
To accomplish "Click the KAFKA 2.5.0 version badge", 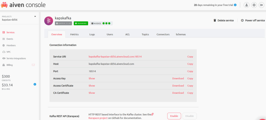I will coord(63,23).
